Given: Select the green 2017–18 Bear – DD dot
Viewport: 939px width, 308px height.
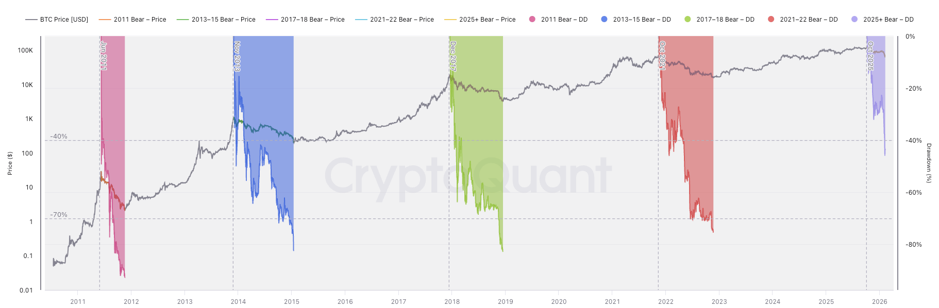Looking at the screenshot, I should 688,19.
